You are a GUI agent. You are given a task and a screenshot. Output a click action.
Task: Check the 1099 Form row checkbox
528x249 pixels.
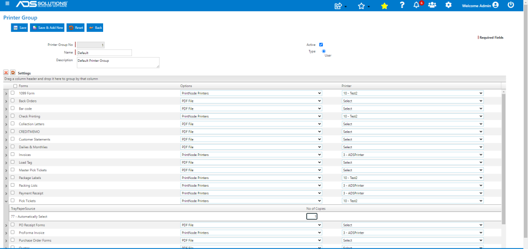[13, 93]
